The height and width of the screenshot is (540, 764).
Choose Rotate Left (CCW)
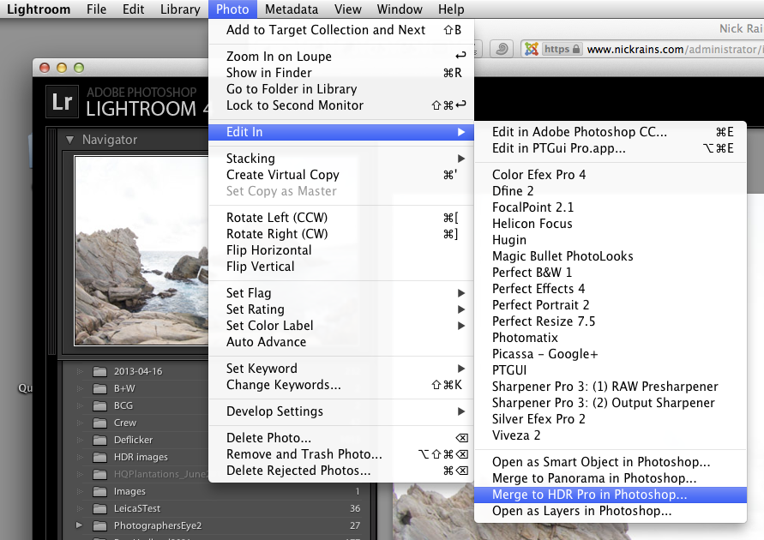[x=341, y=218]
